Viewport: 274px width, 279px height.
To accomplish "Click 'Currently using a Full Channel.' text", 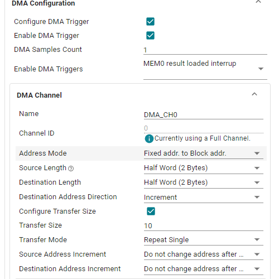I will [x=203, y=138].
